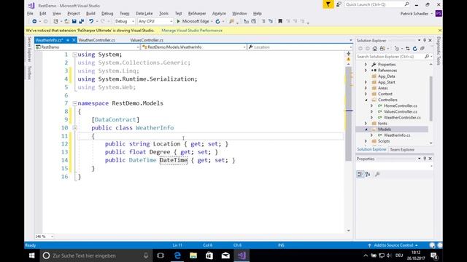
Task: Open the RestDemo project navigation dropdown
Action: 88,47
